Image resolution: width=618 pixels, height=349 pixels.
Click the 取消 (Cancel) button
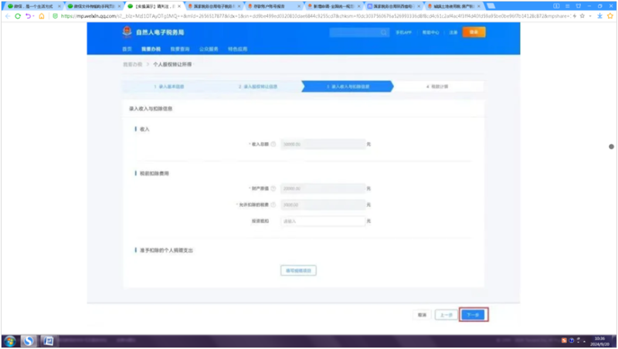click(x=422, y=315)
